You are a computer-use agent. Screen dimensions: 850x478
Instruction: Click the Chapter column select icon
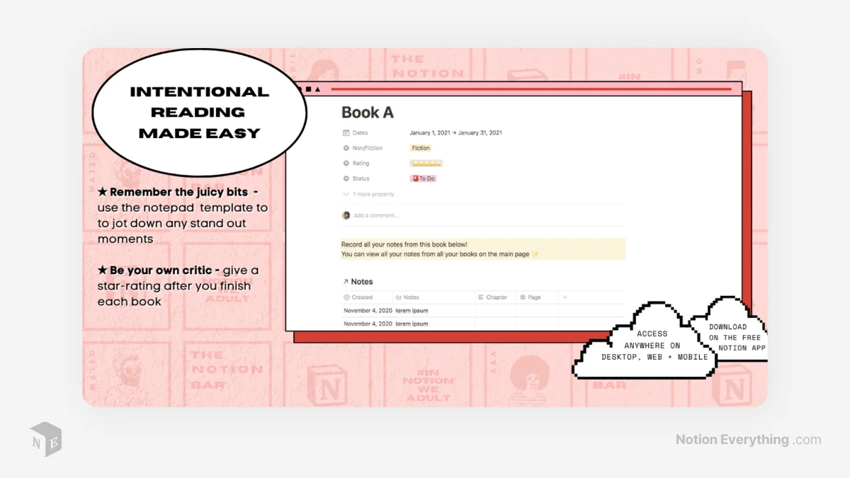click(x=480, y=297)
